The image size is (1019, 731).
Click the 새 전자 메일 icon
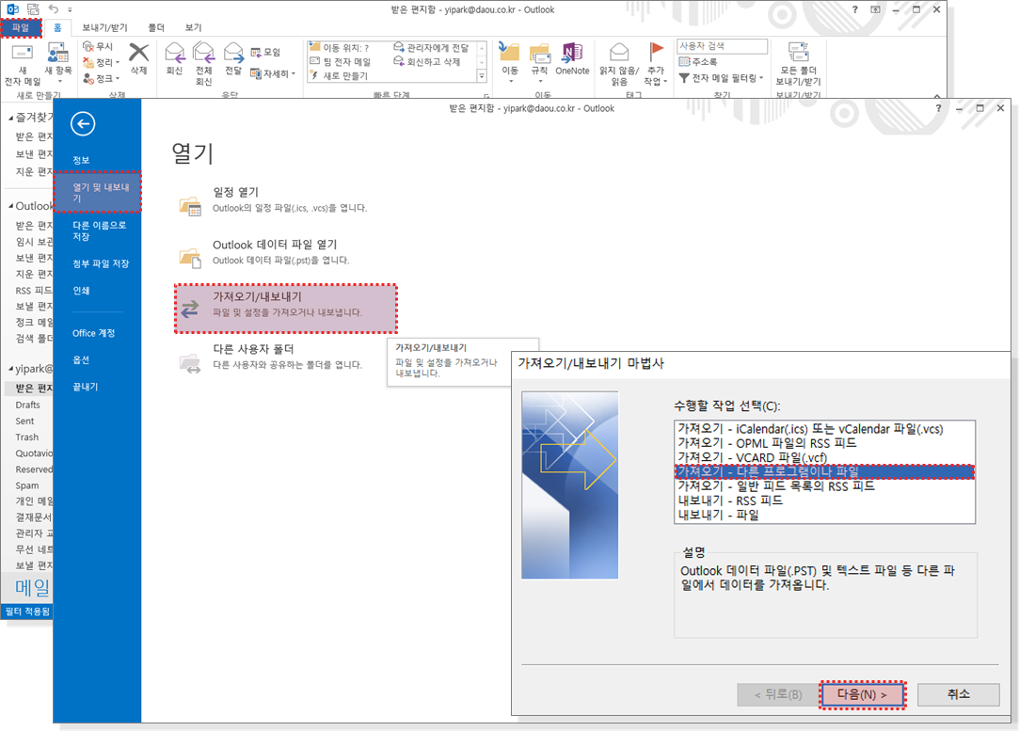[23, 53]
